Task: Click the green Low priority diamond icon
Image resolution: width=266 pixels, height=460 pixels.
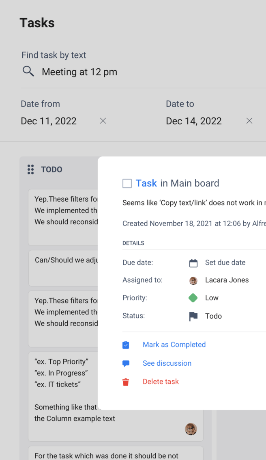Action: pyautogui.click(x=193, y=298)
